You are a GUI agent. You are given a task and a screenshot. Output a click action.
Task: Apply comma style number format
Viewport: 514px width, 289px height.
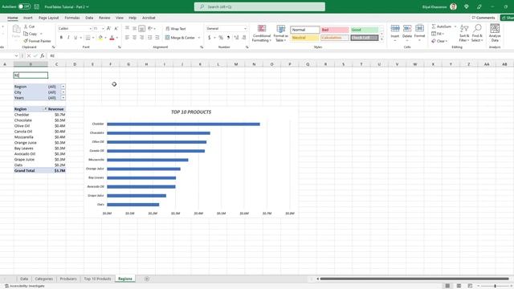coord(228,38)
